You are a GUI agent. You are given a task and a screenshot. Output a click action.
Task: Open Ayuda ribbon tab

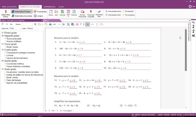pos(61,7)
